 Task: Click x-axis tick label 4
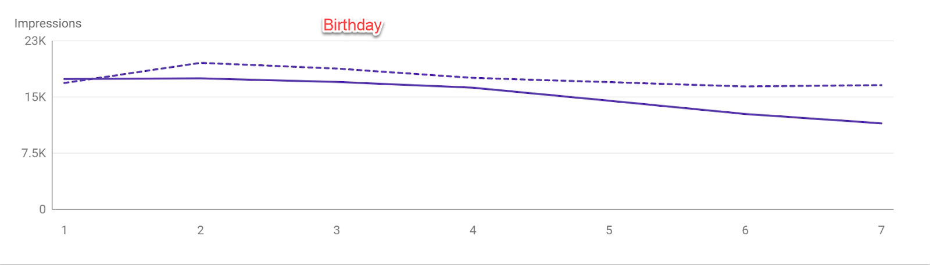tap(473, 230)
